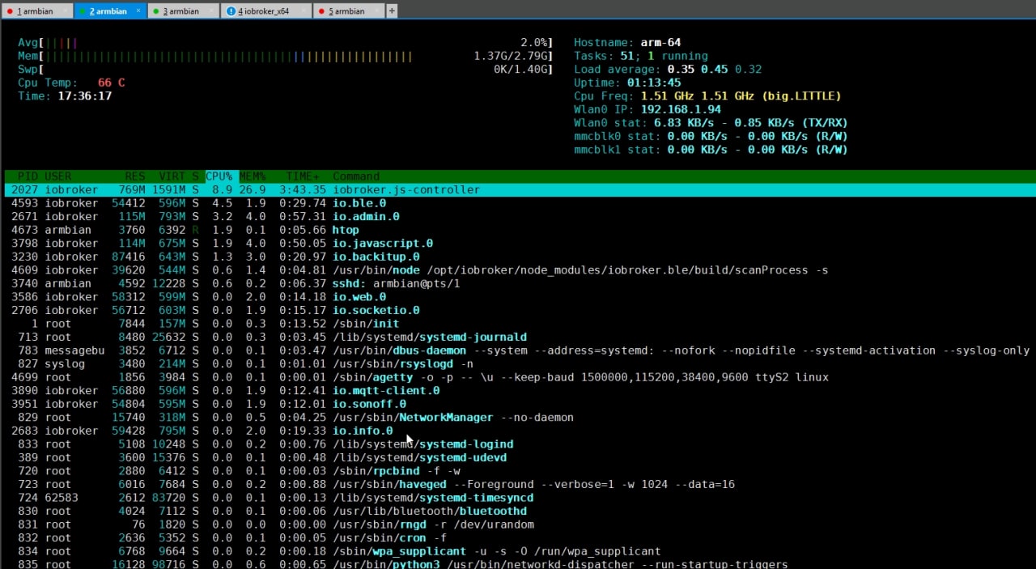Click the Uptime value 01:13:45
This screenshot has width=1036, height=569.
[654, 83]
